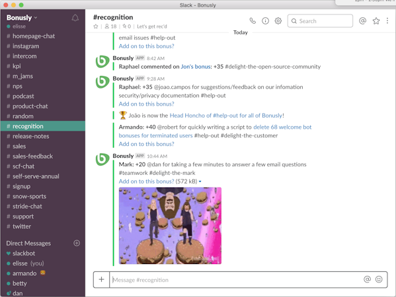Viewport: 396px width, 297px height.
Task: Open delete 68 welcome bot link
Action: (282, 127)
